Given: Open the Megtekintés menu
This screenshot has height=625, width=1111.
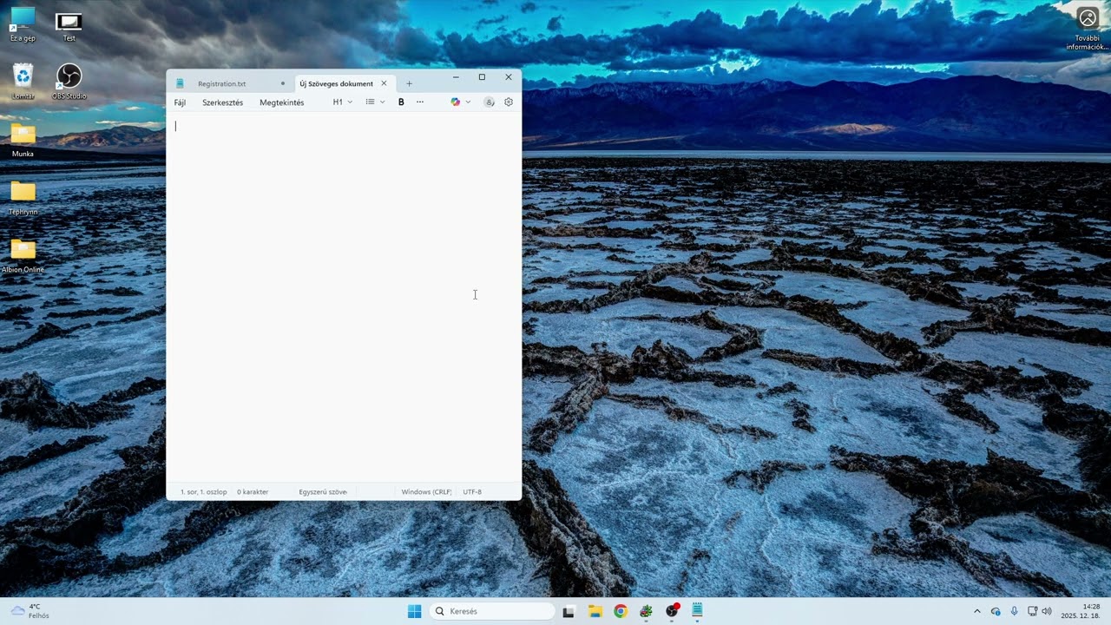Looking at the screenshot, I should pyautogui.click(x=281, y=102).
